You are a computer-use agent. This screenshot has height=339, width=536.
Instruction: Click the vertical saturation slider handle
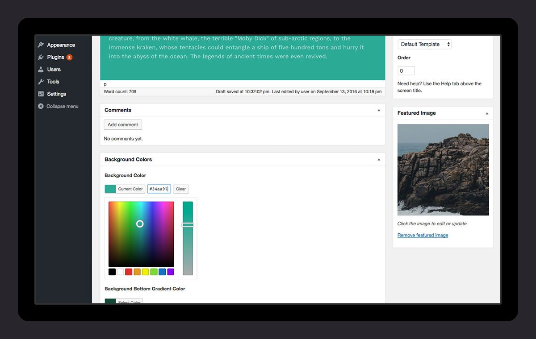coord(188,225)
